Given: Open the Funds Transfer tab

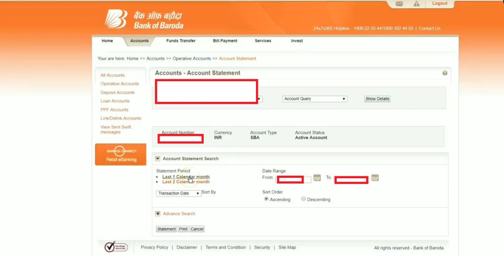Looking at the screenshot, I should pos(181,41).
